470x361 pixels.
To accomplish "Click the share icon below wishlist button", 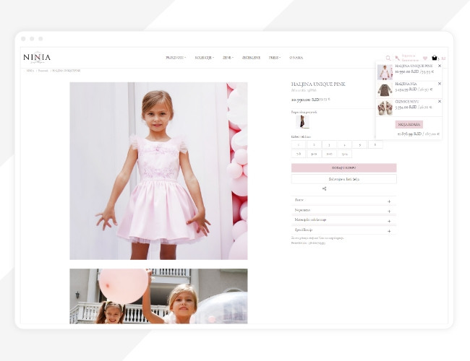I will pyautogui.click(x=325, y=188).
